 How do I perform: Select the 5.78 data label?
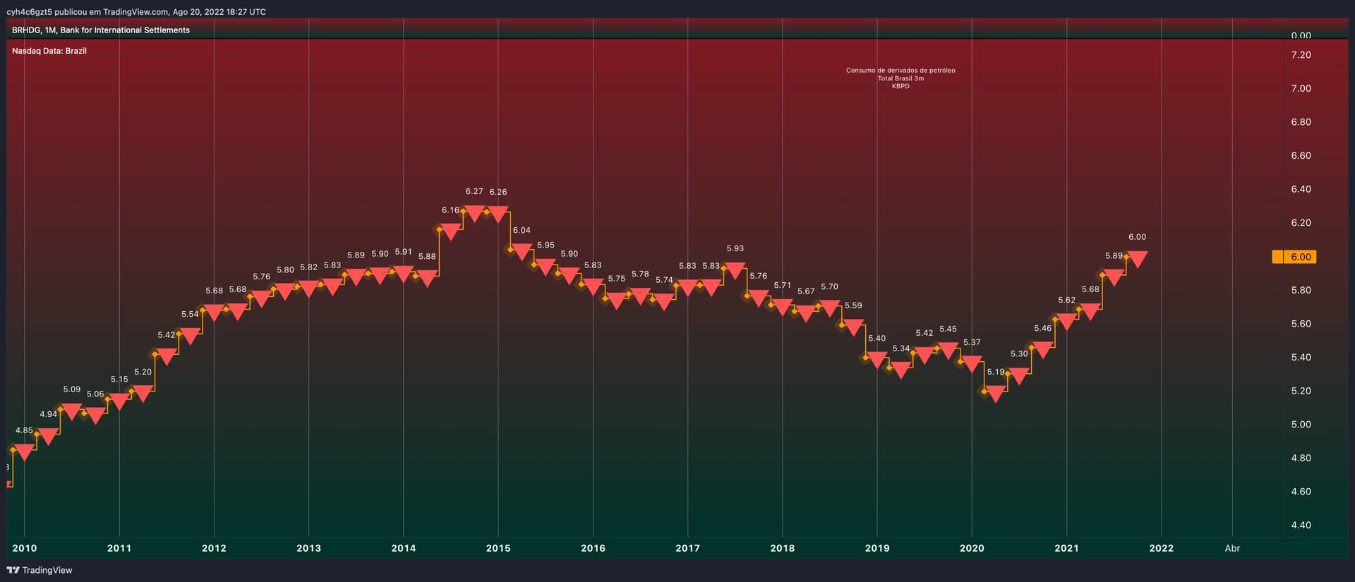640,274
